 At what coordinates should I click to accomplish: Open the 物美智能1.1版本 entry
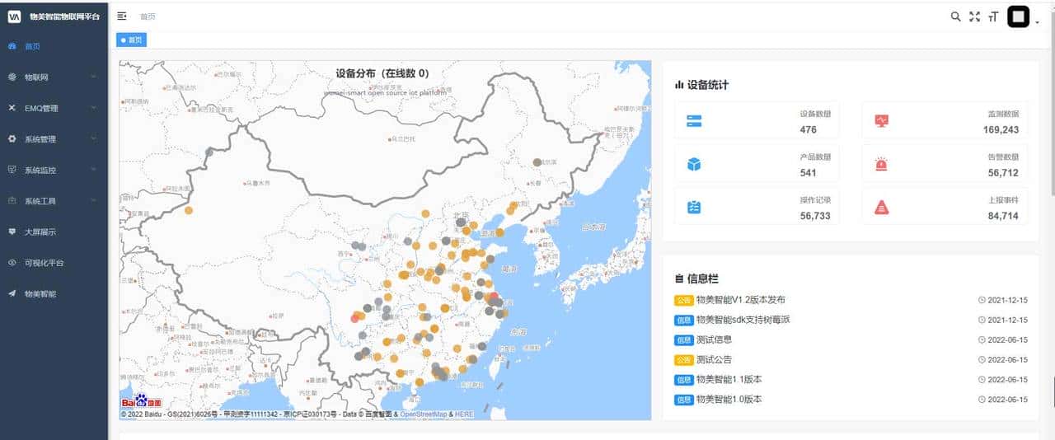(729, 380)
